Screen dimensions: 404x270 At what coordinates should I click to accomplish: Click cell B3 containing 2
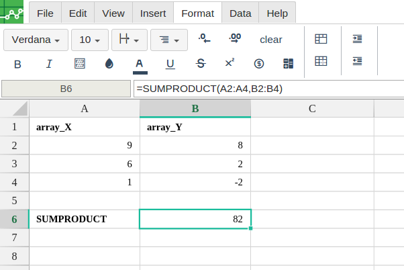click(x=195, y=164)
